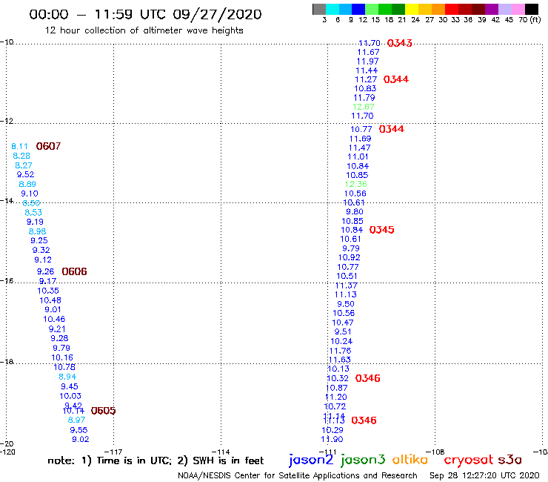This screenshot has width=548, height=482.
Task: Click the orange legend color block
Action: (438, 9)
